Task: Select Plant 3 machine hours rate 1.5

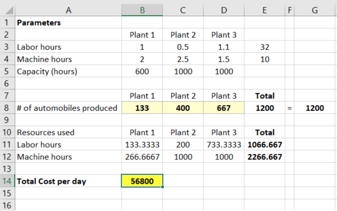Action: (x=224, y=59)
